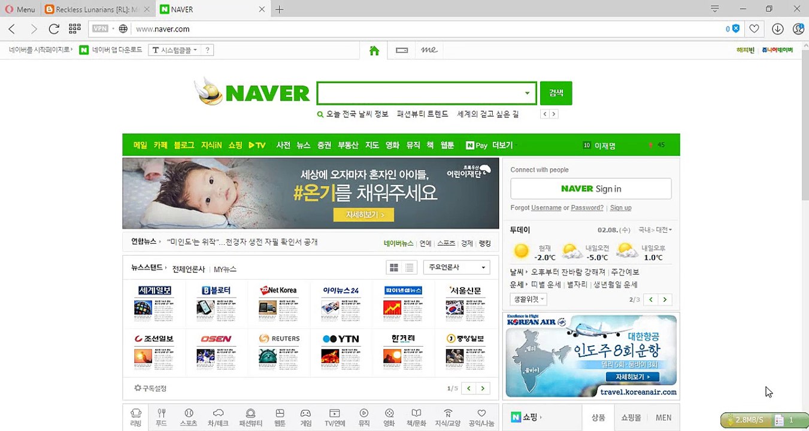
Task: Open the TV item in green menu
Action: click(x=257, y=145)
